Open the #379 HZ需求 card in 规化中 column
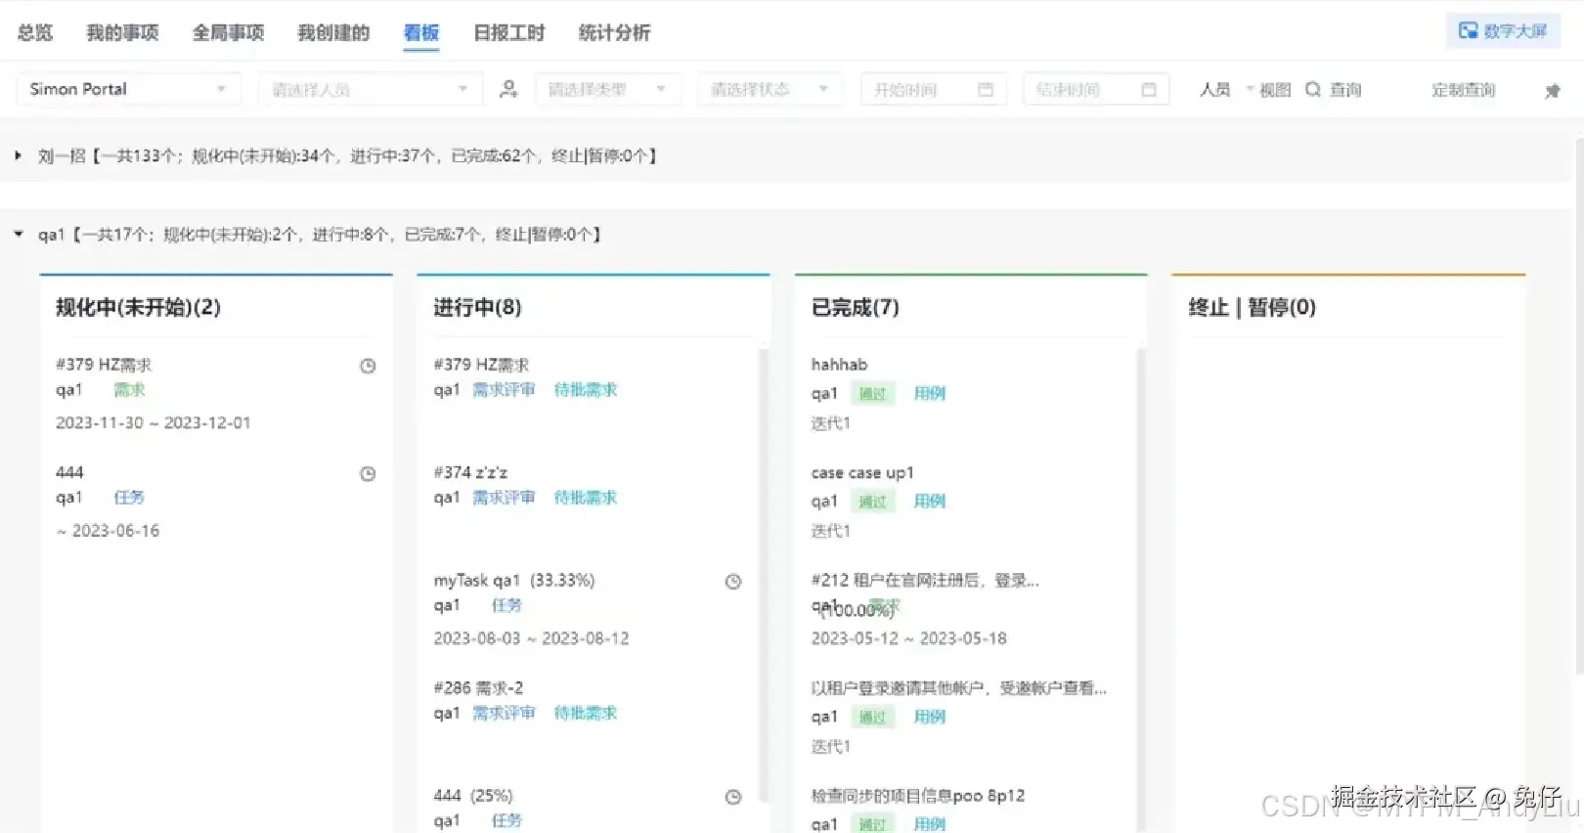The width and height of the screenshot is (1584, 833). pyautogui.click(x=104, y=365)
